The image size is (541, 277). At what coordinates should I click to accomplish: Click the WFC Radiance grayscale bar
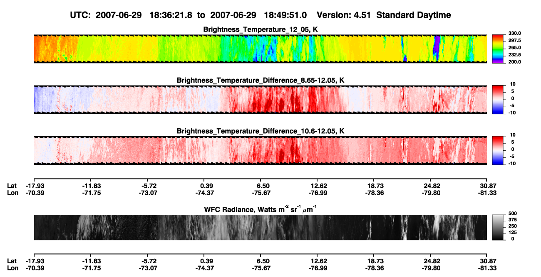[x=498, y=227]
